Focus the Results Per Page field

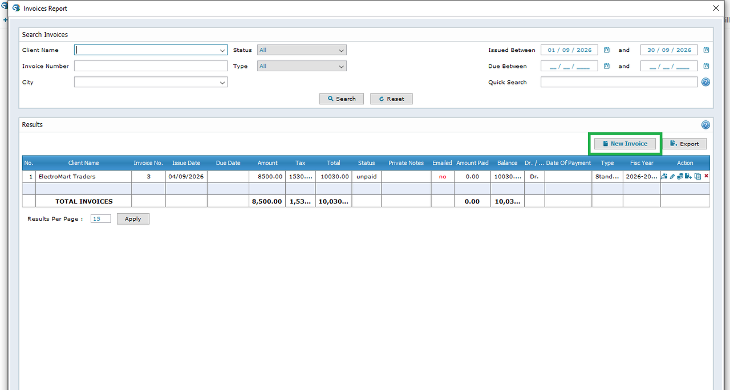tap(100, 219)
